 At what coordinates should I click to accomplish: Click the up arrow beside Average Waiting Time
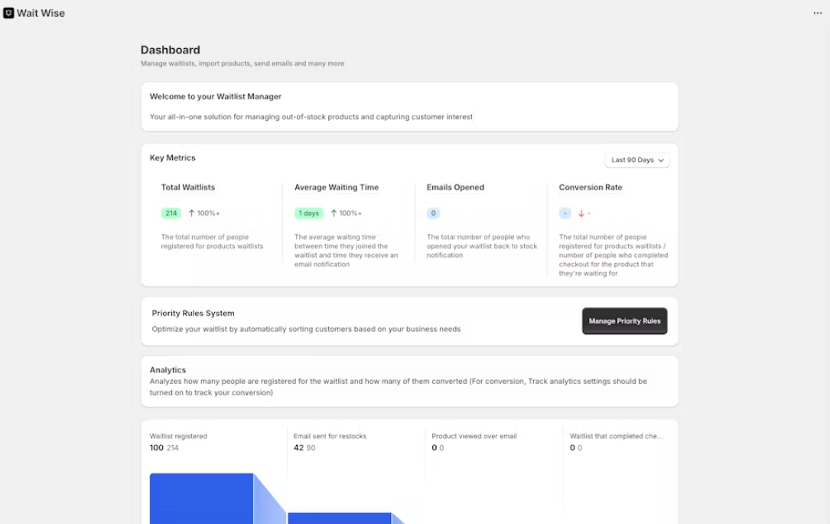[x=334, y=213]
